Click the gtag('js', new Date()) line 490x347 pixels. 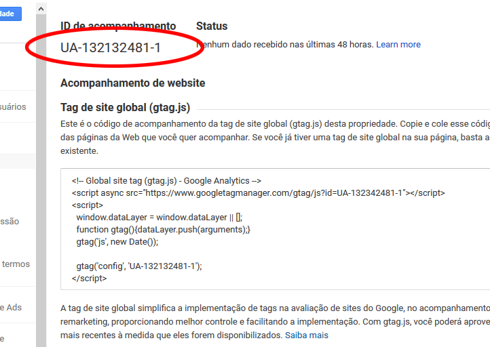tap(117, 242)
